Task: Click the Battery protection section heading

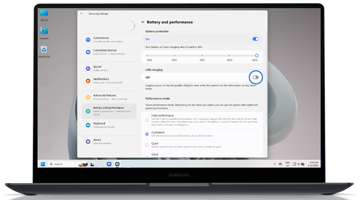Action: tap(157, 31)
